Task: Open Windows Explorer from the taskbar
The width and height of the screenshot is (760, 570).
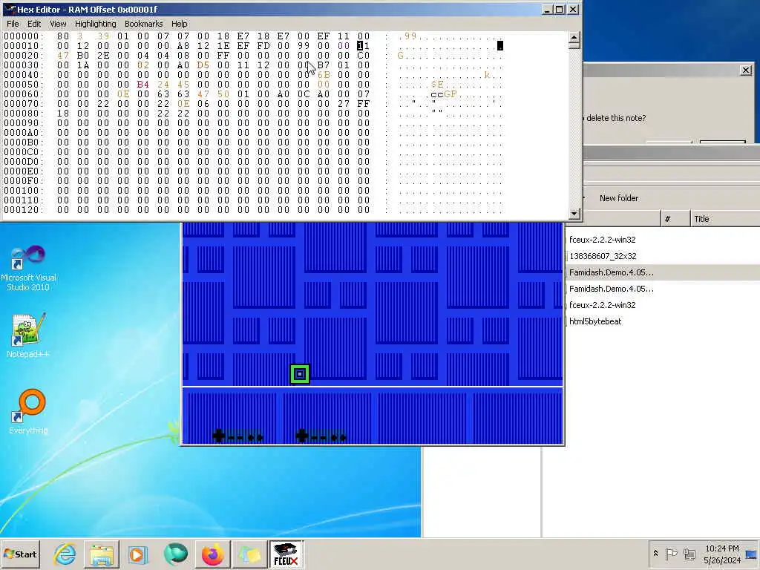Action: pyautogui.click(x=101, y=554)
